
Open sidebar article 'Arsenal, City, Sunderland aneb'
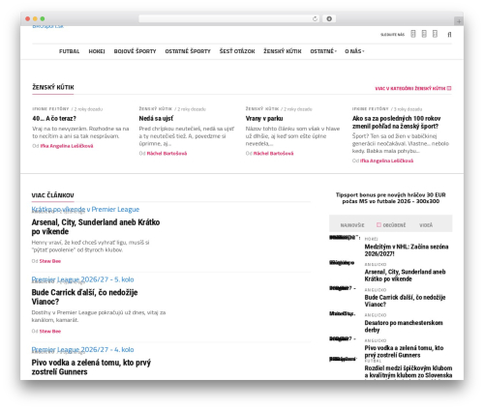point(405,276)
